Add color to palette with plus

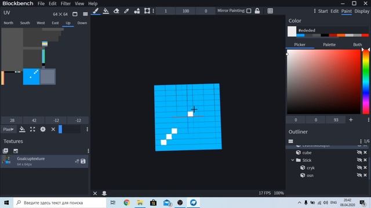pos(351,120)
